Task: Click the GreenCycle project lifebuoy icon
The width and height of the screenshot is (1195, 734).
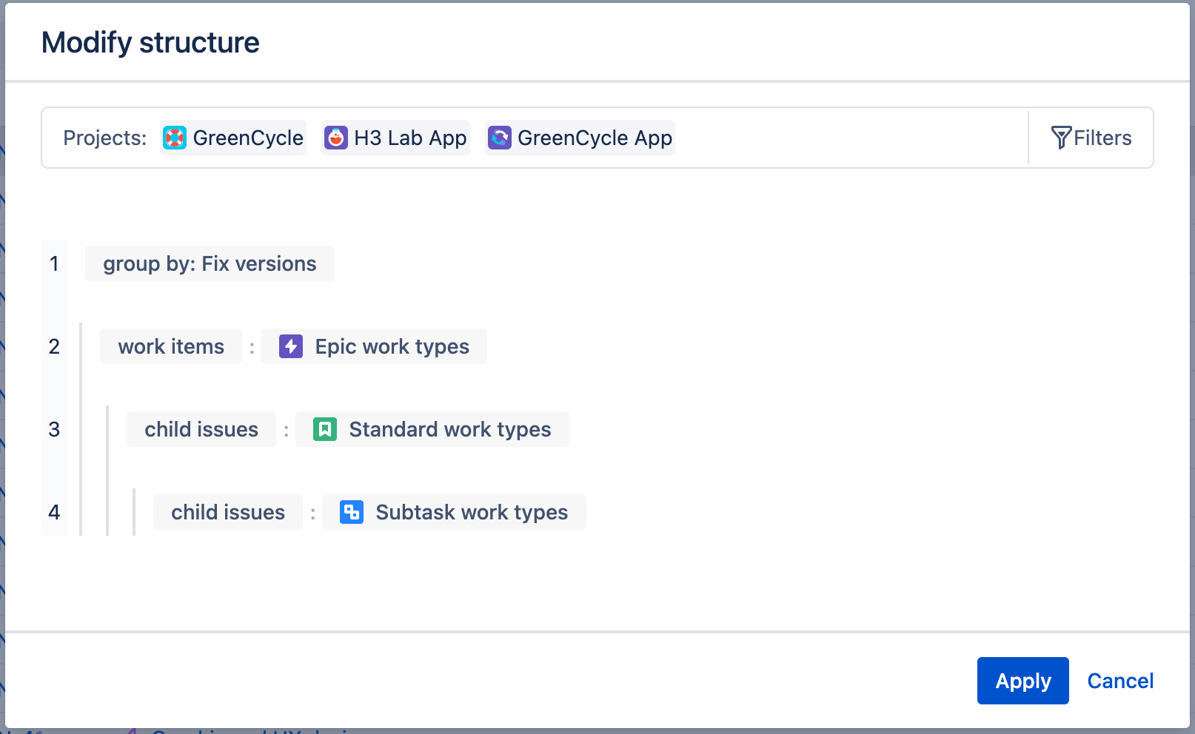Action: 175,138
